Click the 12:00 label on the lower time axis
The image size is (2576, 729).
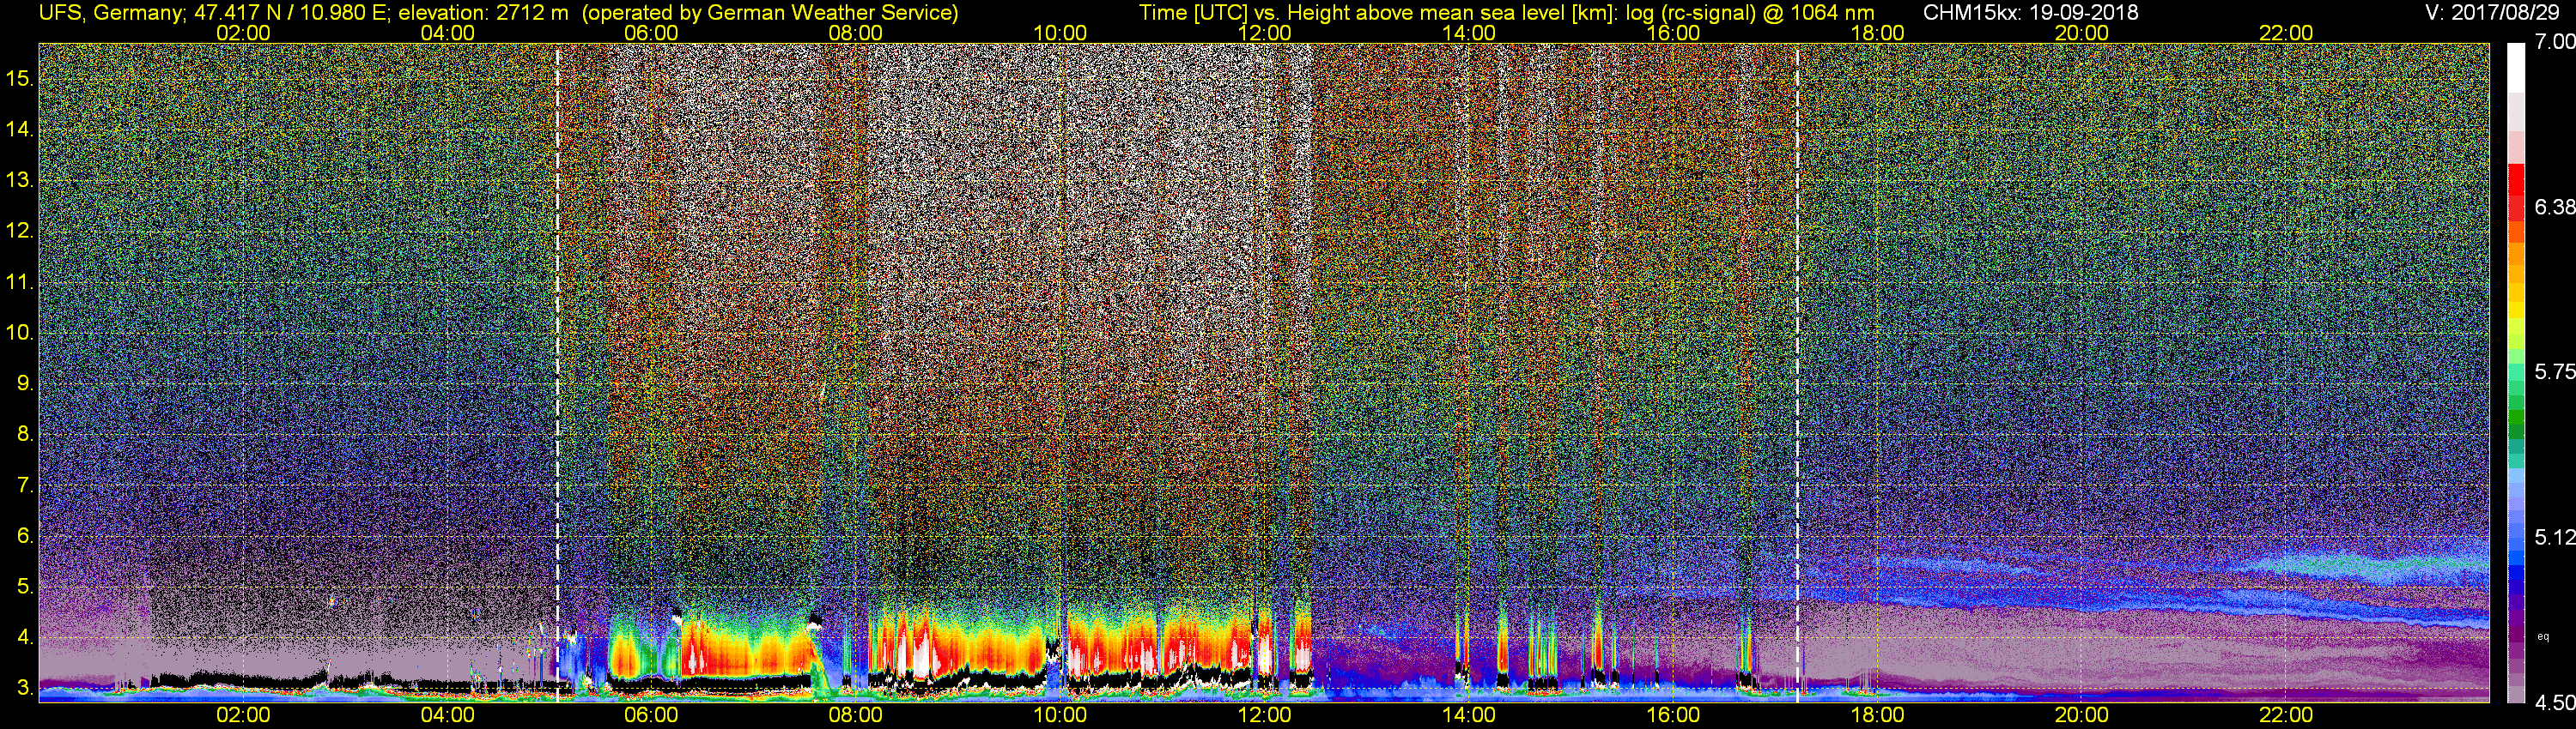[1264, 715]
